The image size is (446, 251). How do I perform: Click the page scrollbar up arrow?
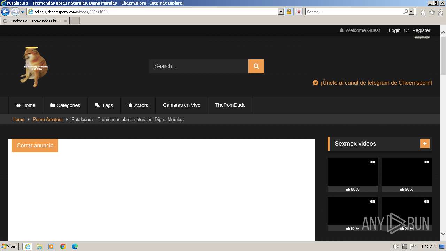[x=443, y=32]
